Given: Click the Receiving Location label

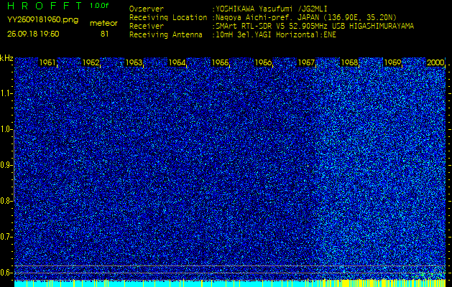Looking at the screenshot, I should (x=168, y=17).
